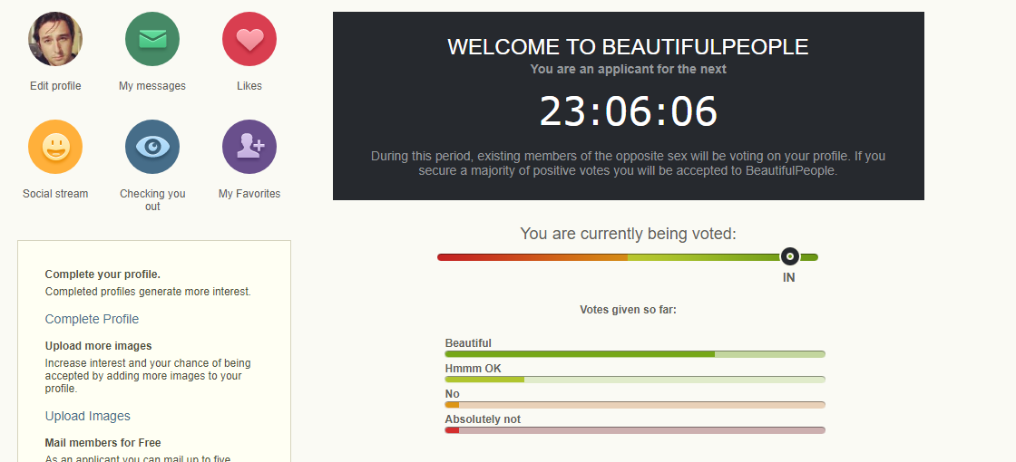
Task: Open the green My messages envelope icon
Action: tap(152, 39)
